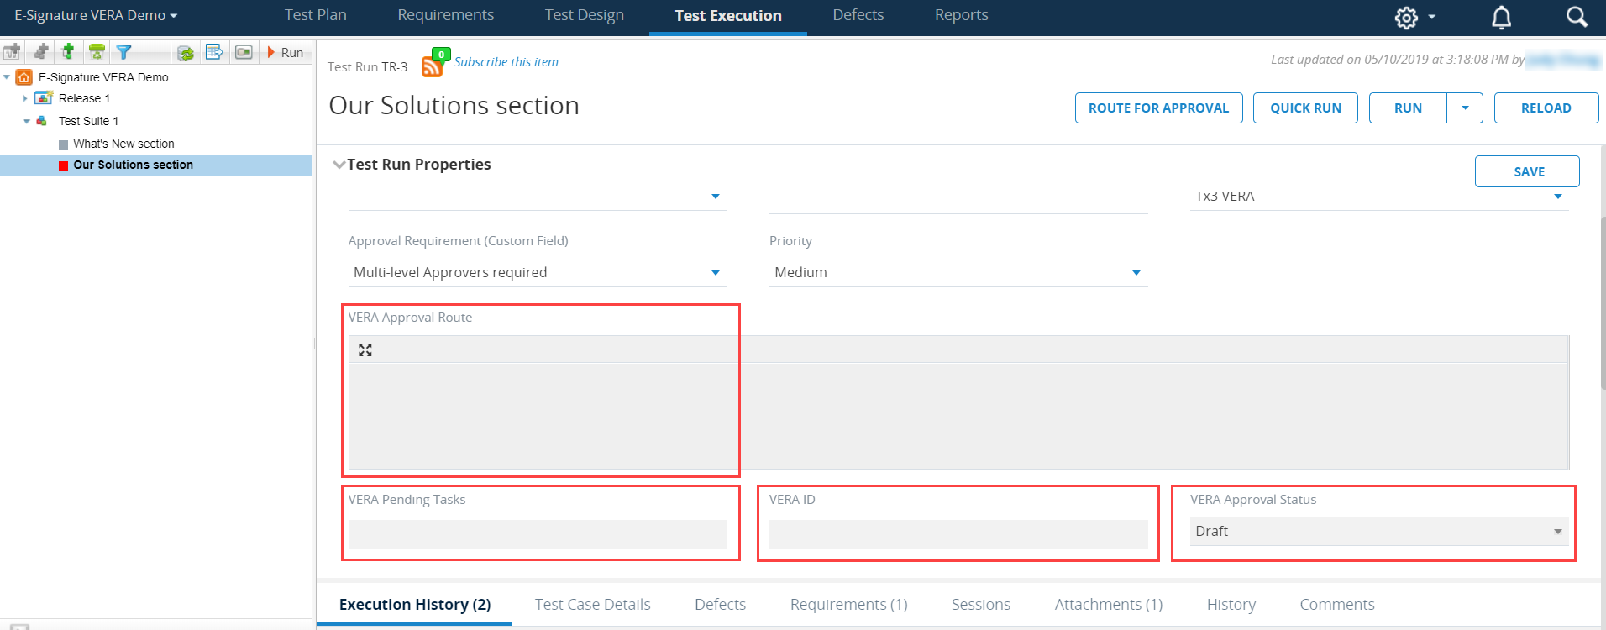This screenshot has width=1606, height=630.
Task: Click the table export toolbar icon
Action: [214, 52]
